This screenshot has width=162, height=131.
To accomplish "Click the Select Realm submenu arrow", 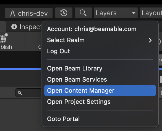I will 150,40.
